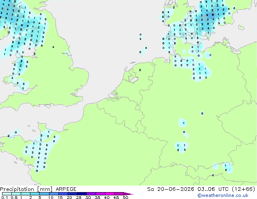This screenshot has width=257, height=199.
Task: Click the legend swatch between 2 and 5
Action: [35, 194]
